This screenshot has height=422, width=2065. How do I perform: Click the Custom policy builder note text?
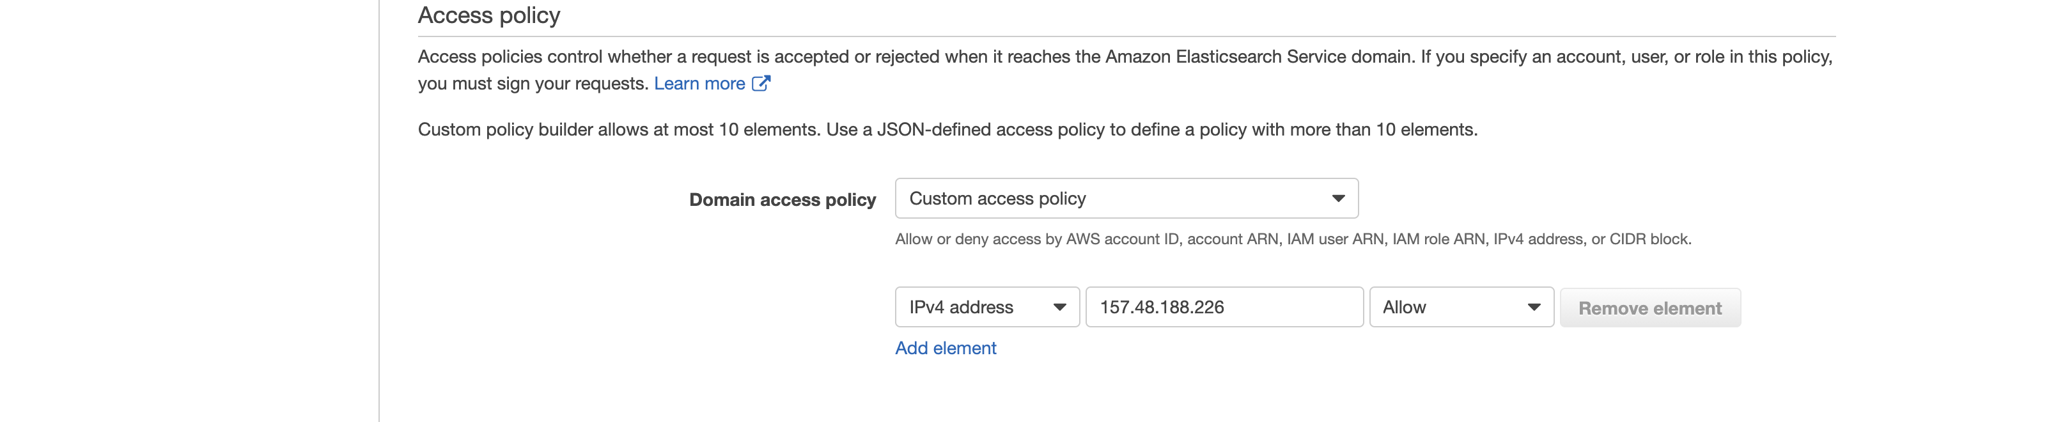(947, 130)
